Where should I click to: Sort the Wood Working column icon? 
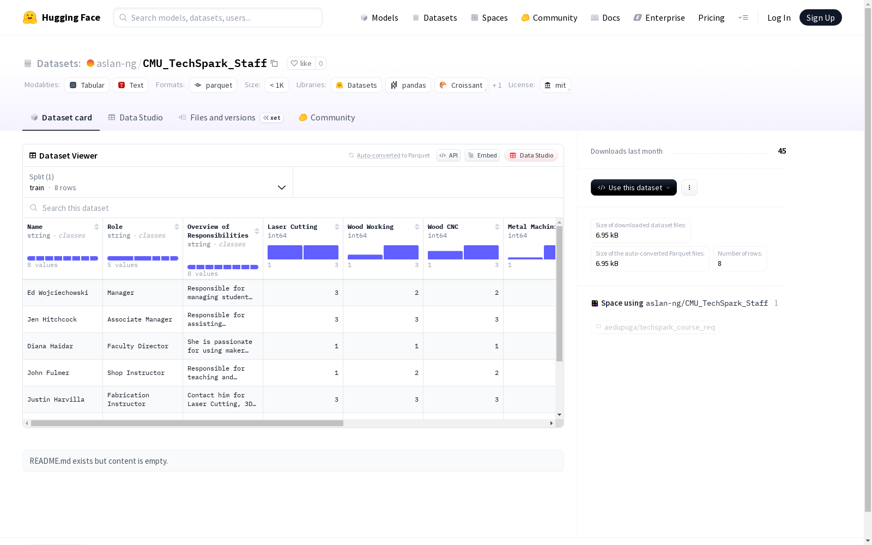coord(417,227)
